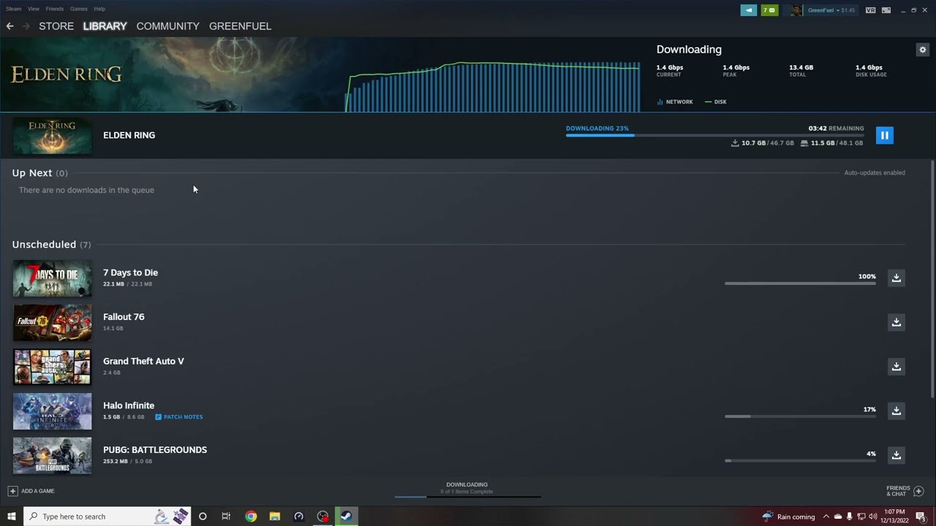Click the downloads list vertical scrollbar

(x=932, y=278)
